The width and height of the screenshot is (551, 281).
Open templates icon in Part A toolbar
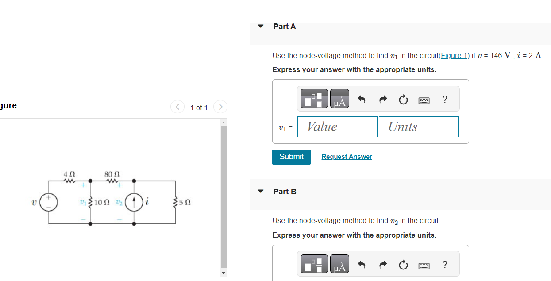[314, 99]
